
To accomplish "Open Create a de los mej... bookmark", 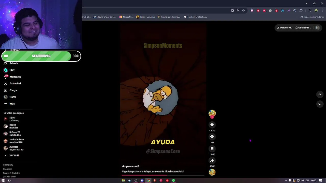I will pyautogui.click(x=169, y=17).
